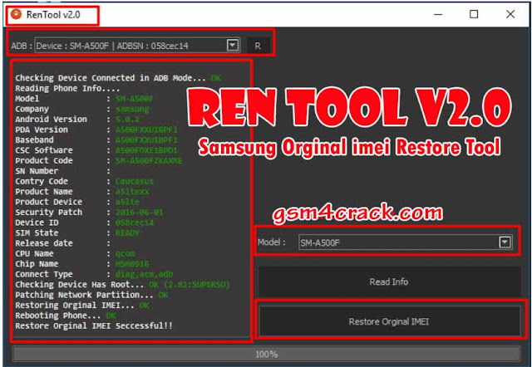Minimize the RenTool window
This screenshot has width=532, height=367.
[x=438, y=15]
